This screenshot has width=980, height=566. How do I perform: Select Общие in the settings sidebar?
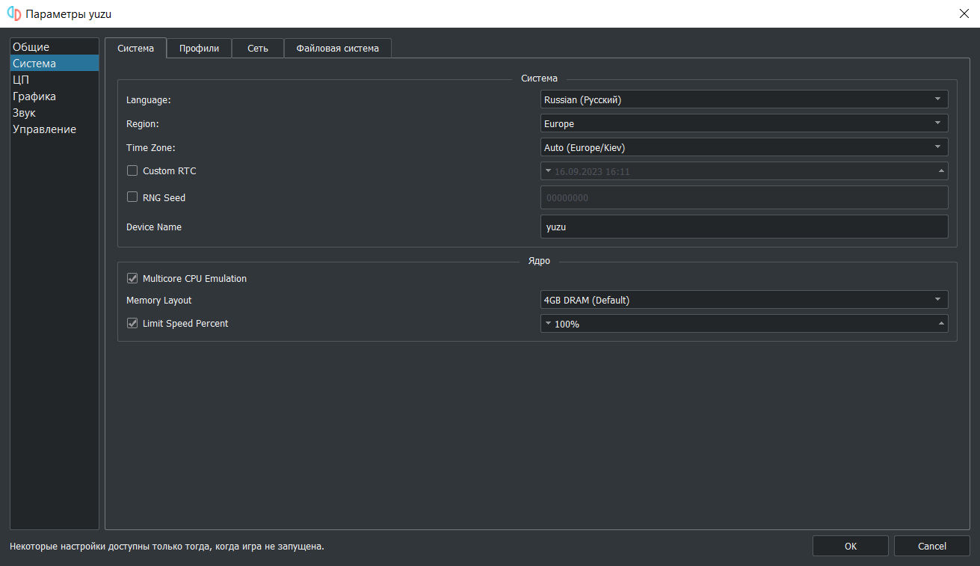(x=54, y=47)
